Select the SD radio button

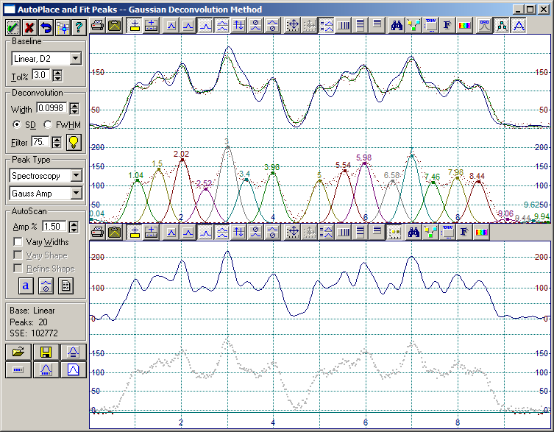pos(17,124)
